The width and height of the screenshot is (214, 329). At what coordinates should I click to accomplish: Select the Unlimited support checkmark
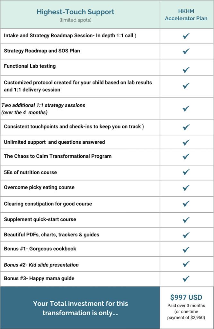pos(186,142)
